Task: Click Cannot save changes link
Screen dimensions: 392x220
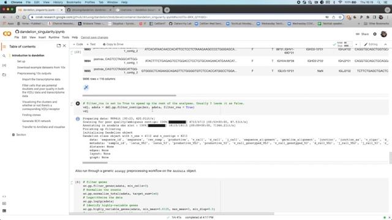Action: pos(94,37)
